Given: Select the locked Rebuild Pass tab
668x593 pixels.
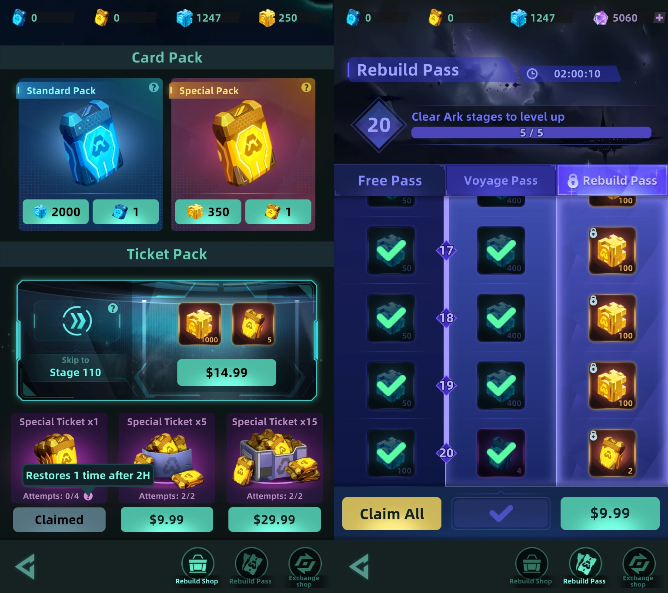Looking at the screenshot, I should click(x=612, y=181).
